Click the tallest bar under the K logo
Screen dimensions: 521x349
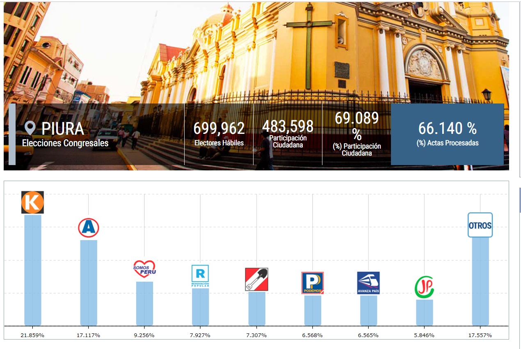click(x=33, y=271)
